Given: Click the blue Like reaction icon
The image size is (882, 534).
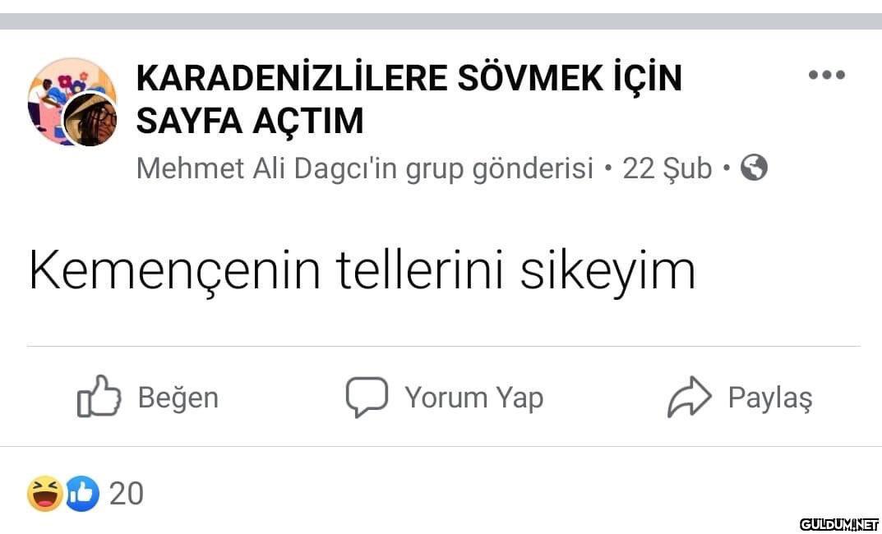Looking at the screenshot, I should pos(82,494).
